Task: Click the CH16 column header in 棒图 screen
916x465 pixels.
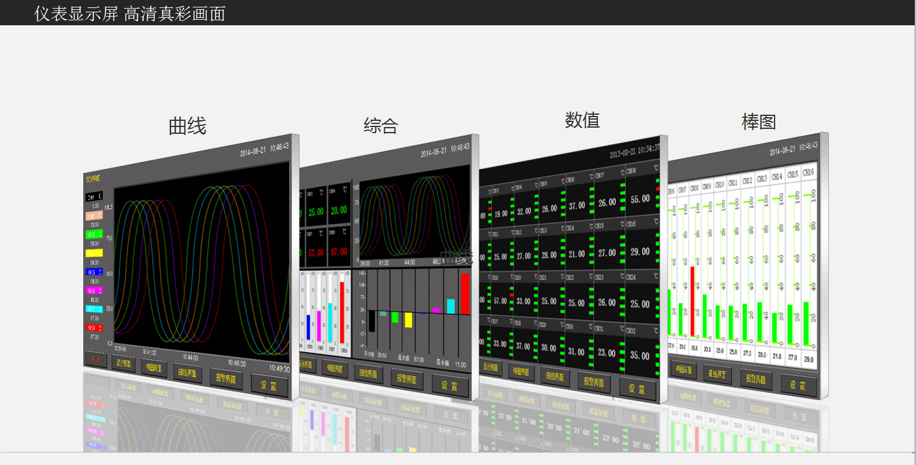Action: coord(808,173)
